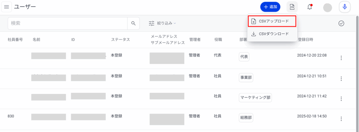Click the CSV file icon button

(x=292, y=7)
